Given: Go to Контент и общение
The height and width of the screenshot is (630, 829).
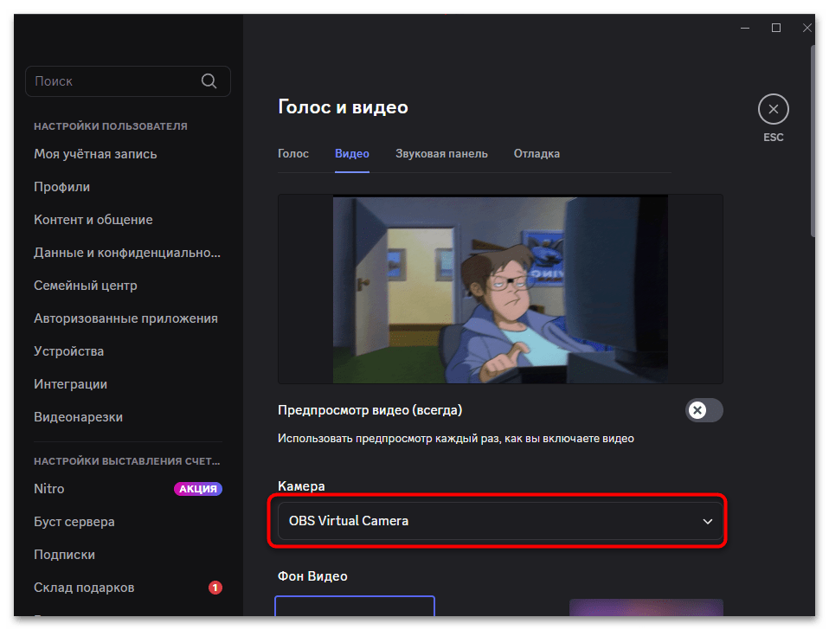Looking at the screenshot, I should click(x=93, y=219).
